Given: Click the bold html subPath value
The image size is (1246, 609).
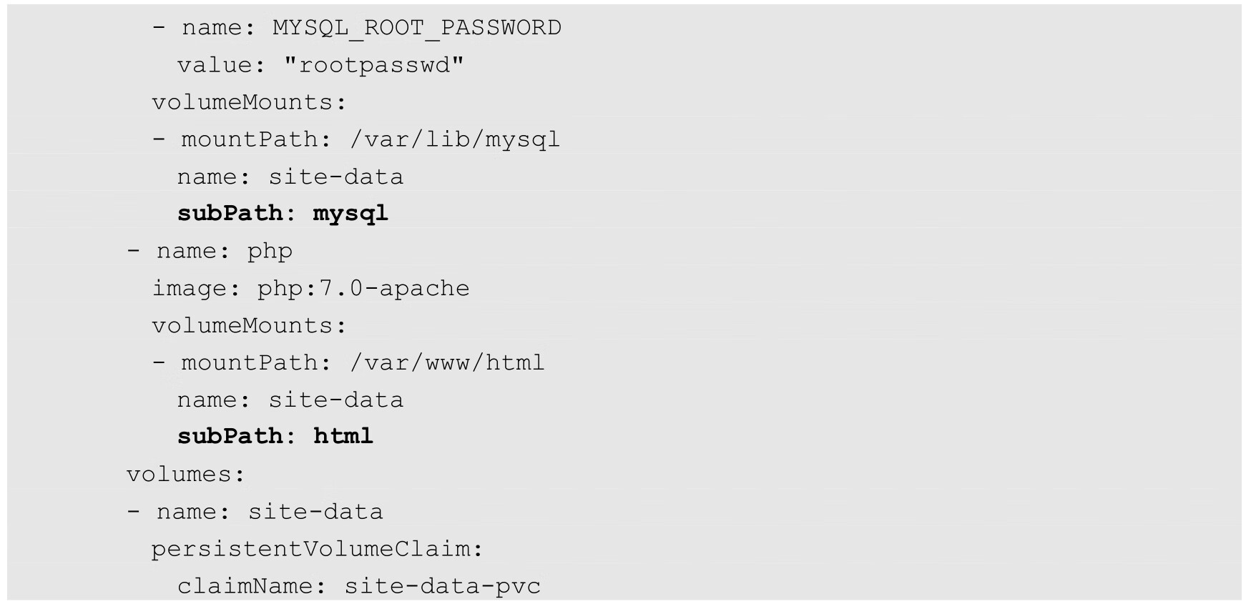Looking at the screenshot, I should click(343, 437).
